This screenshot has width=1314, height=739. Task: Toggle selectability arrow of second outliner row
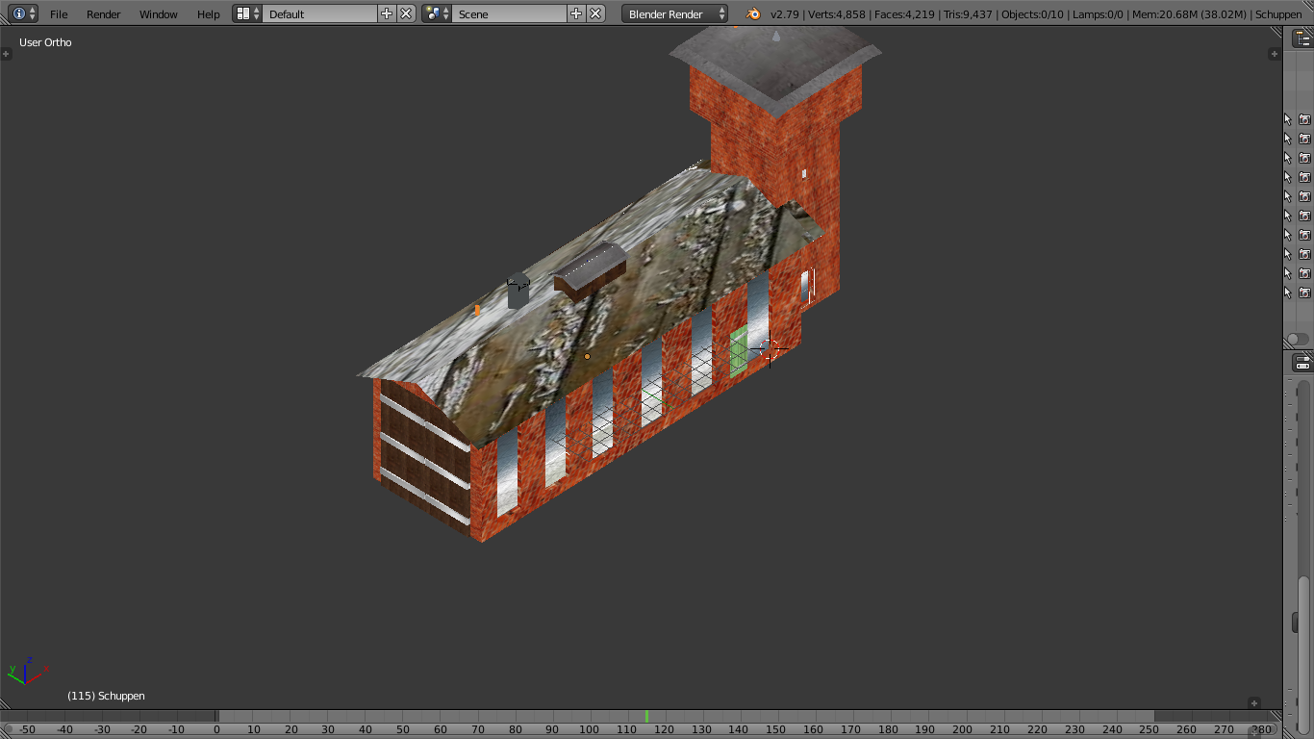tap(1288, 139)
